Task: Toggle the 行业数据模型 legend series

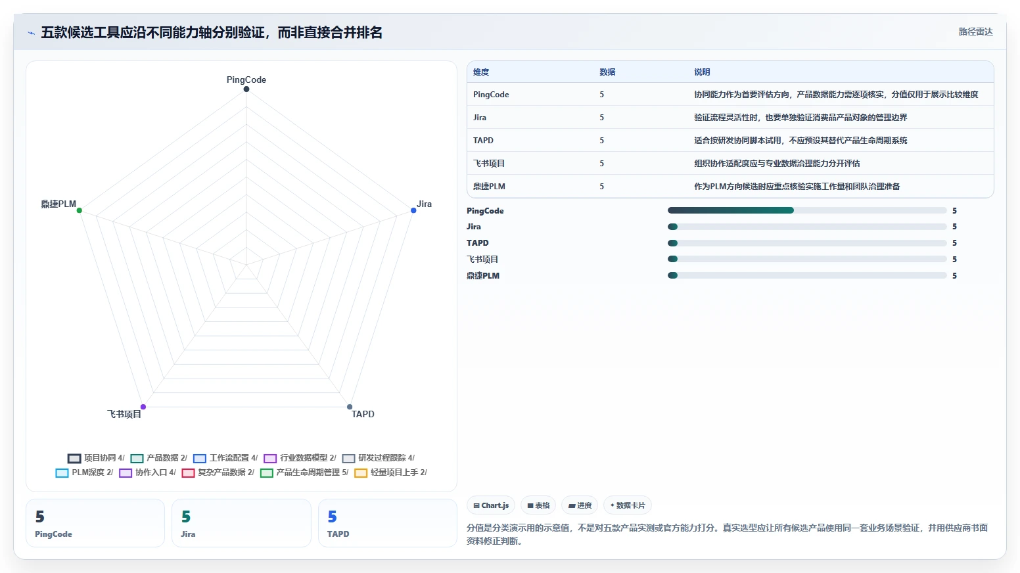Action: pos(300,458)
